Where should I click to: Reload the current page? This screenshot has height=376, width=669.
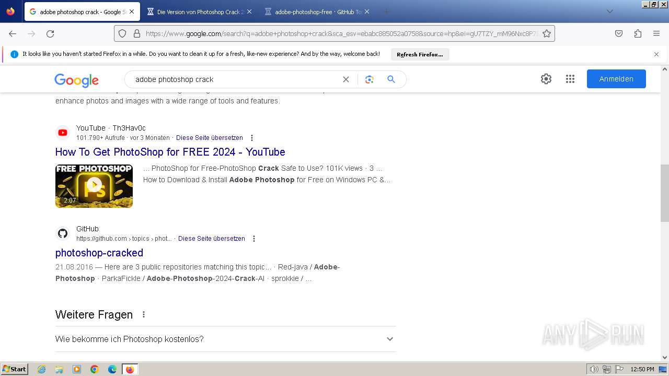click(50, 33)
